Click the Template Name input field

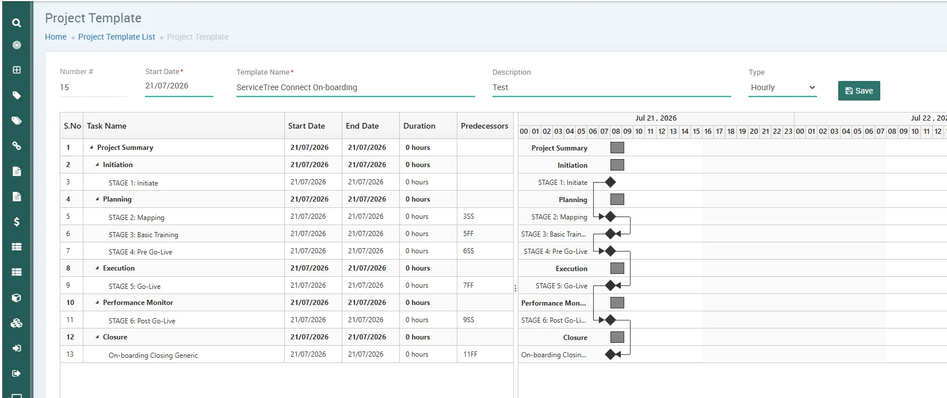point(356,87)
